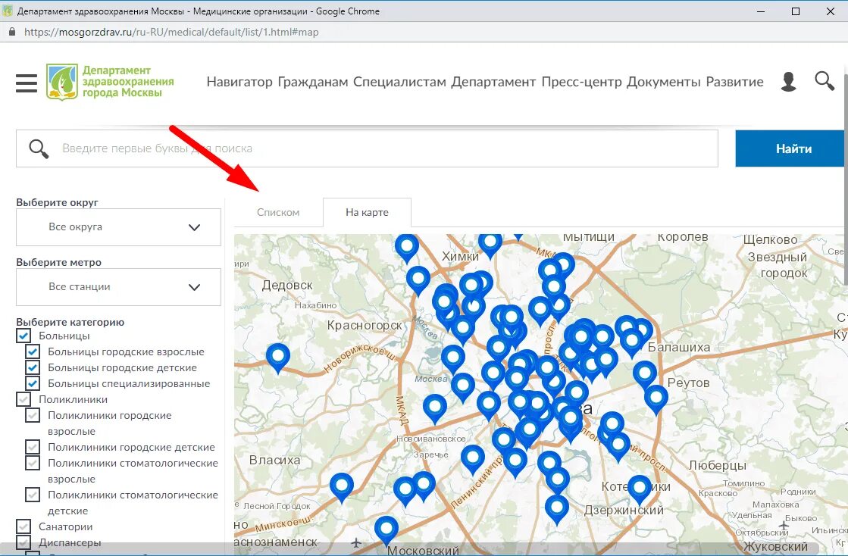Viewport: 848px width, 556px height.
Task: Click Балашиха label on map
Action: (679, 348)
